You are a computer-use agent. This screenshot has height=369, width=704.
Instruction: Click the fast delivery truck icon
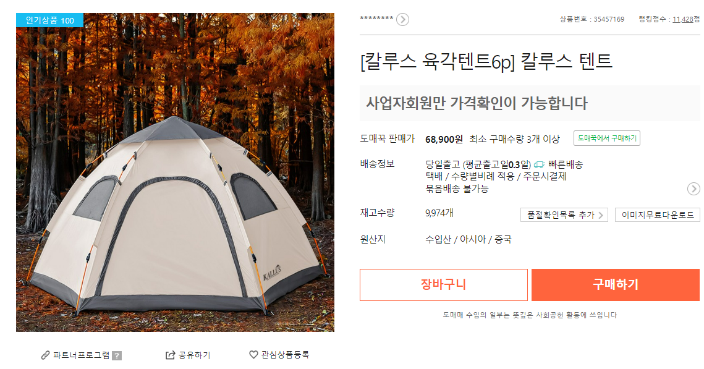pos(539,165)
